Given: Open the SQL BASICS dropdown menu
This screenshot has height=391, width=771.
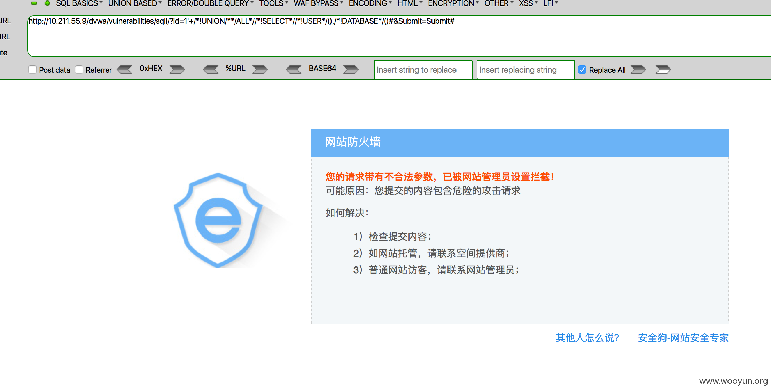Looking at the screenshot, I should (79, 3).
